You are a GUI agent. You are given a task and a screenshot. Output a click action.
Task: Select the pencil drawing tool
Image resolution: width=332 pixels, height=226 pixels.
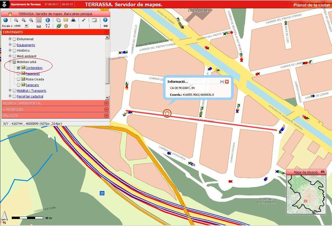[x=83, y=20]
